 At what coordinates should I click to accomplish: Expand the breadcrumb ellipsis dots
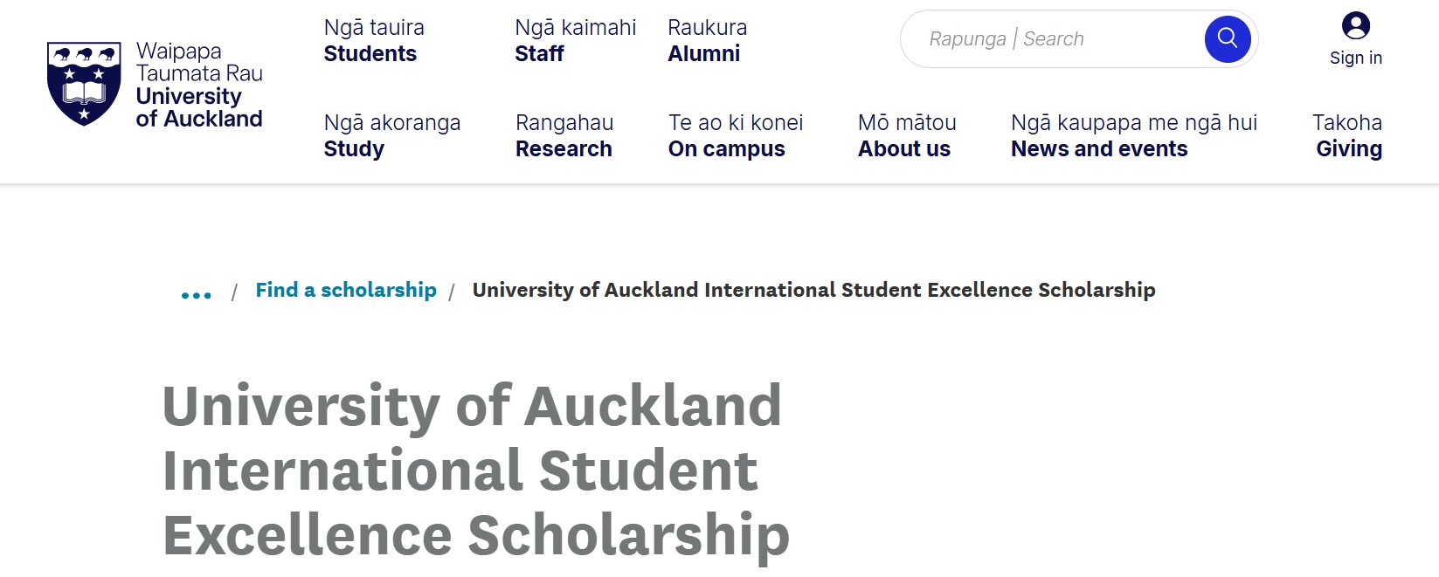point(196,295)
